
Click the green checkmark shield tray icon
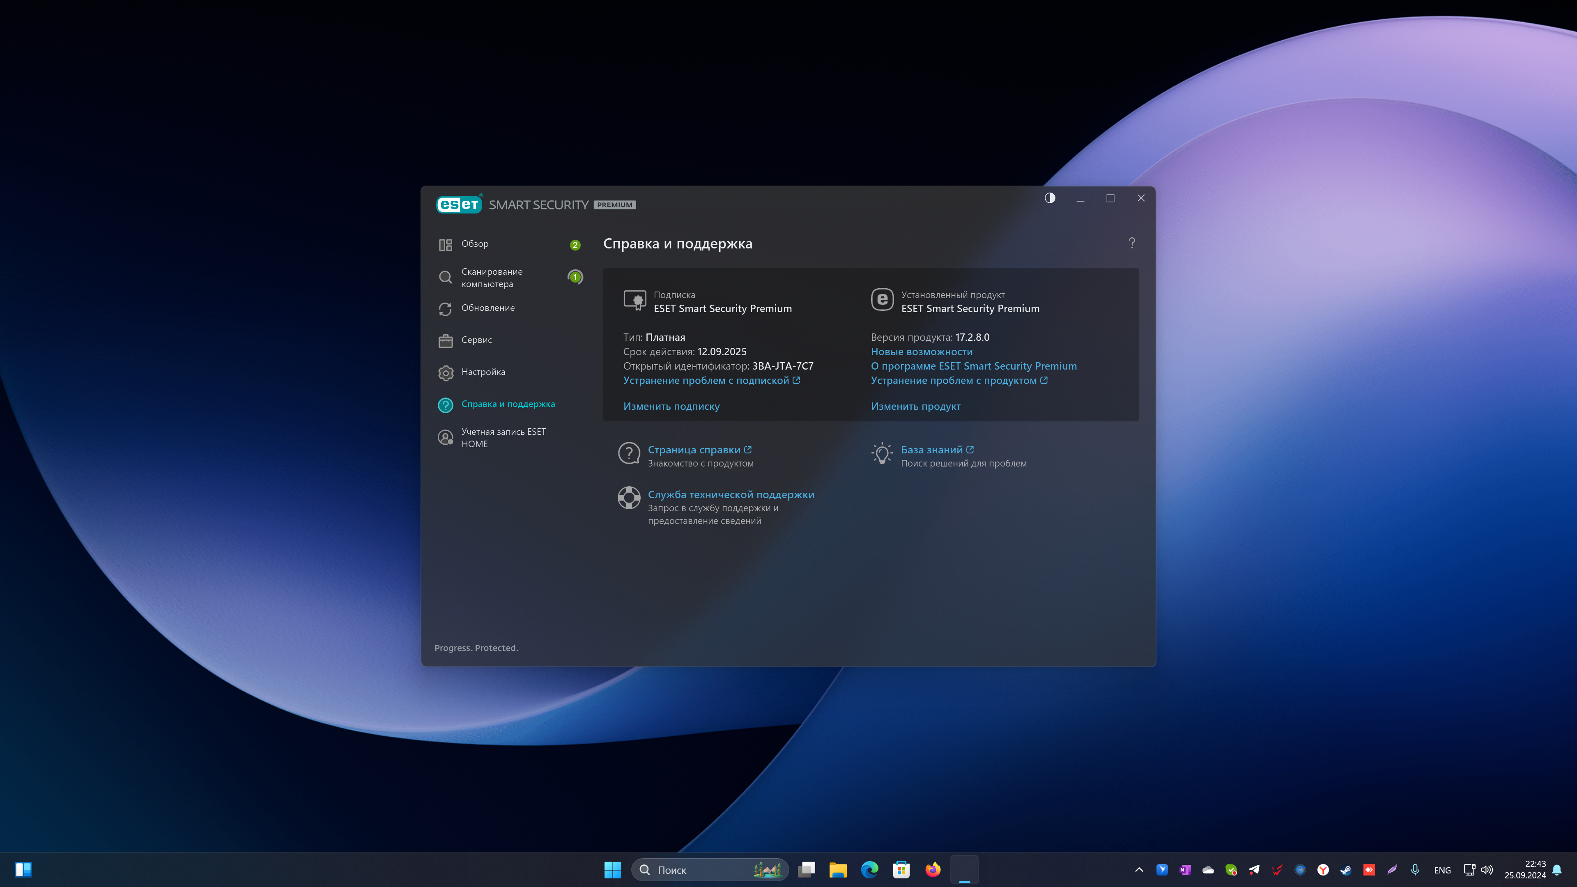[1231, 870]
